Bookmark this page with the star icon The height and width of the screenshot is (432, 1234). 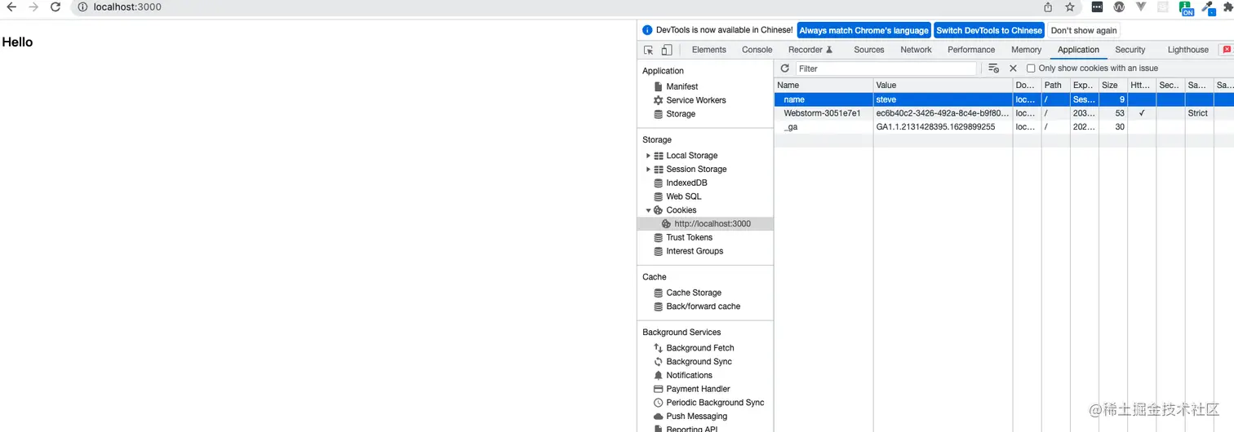coord(1070,7)
